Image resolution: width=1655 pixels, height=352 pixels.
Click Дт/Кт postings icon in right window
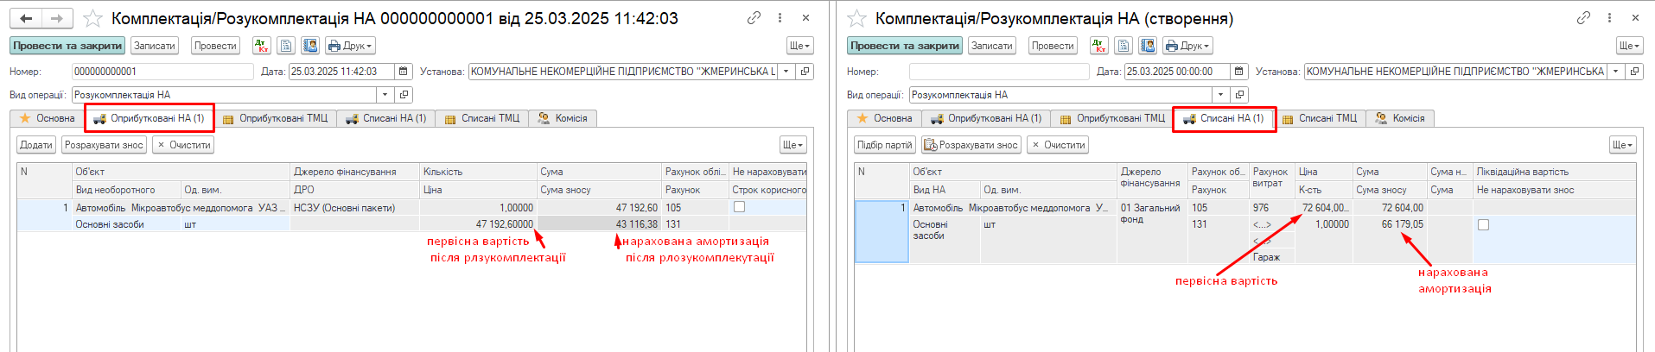1098,46
